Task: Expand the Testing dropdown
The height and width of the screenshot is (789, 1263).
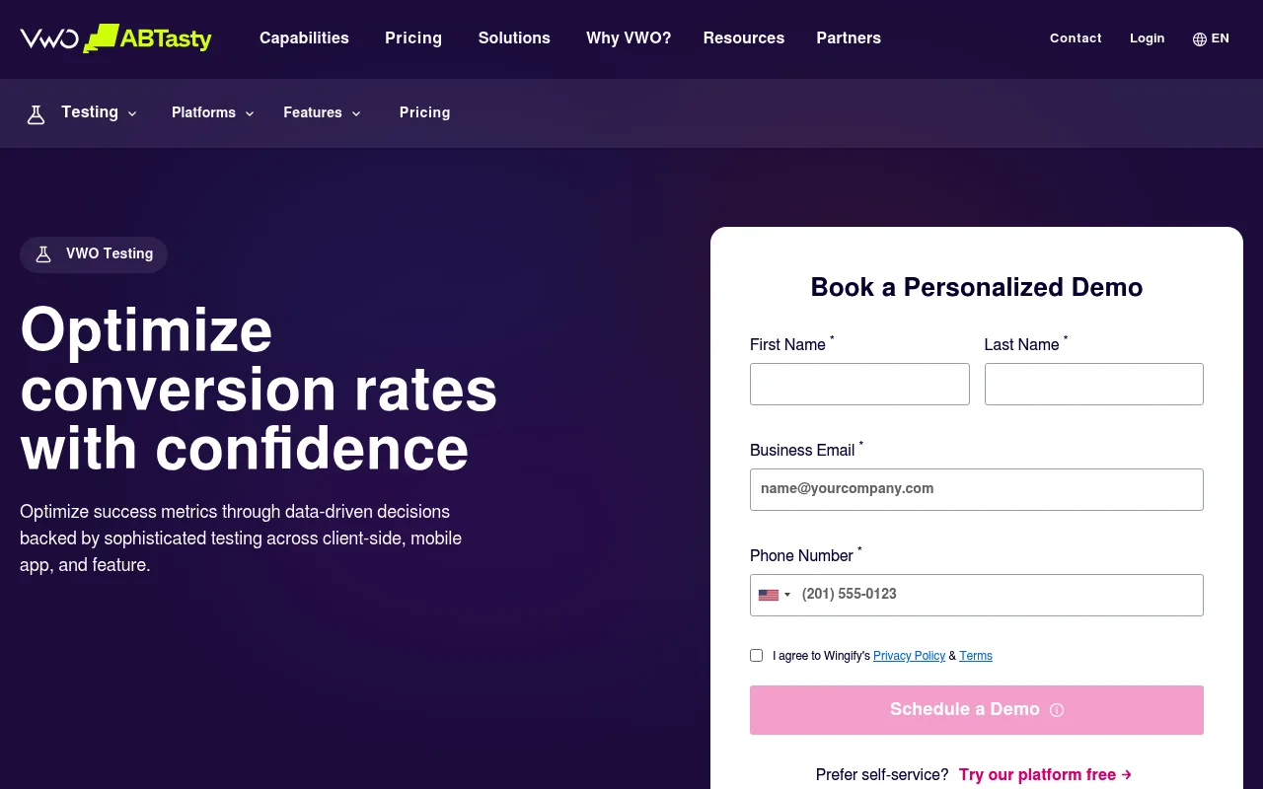Action: pos(99,112)
